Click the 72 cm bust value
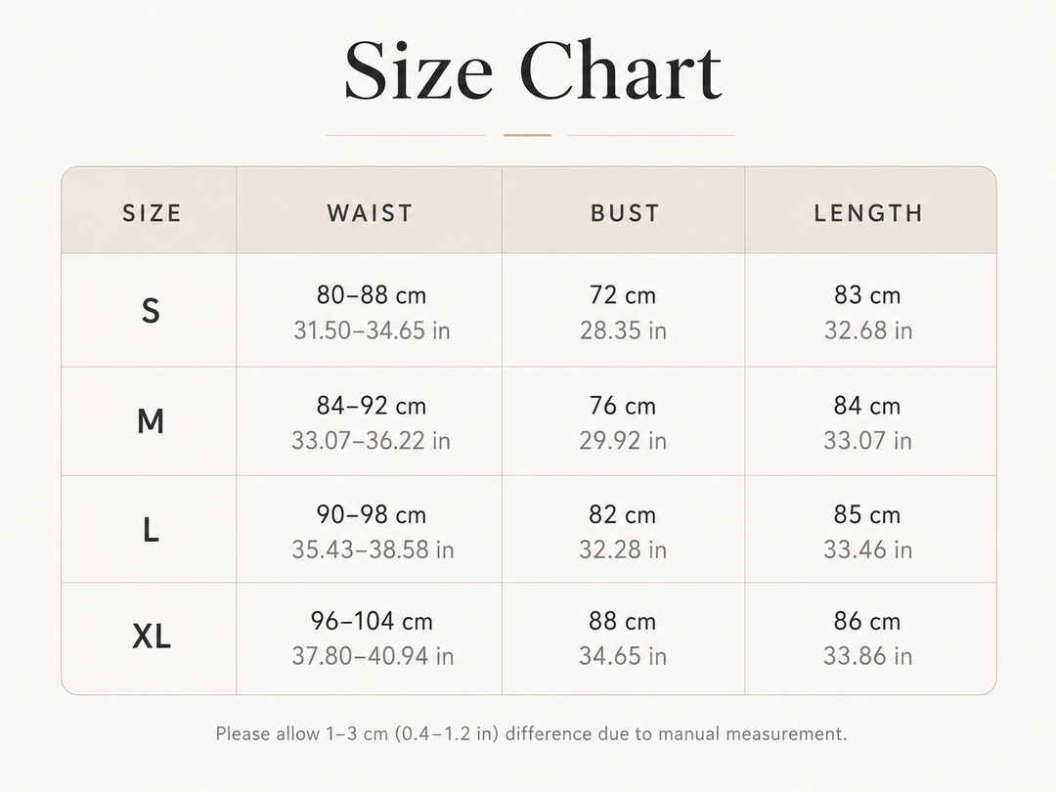This screenshot has height=792, width=1056. 622,295
